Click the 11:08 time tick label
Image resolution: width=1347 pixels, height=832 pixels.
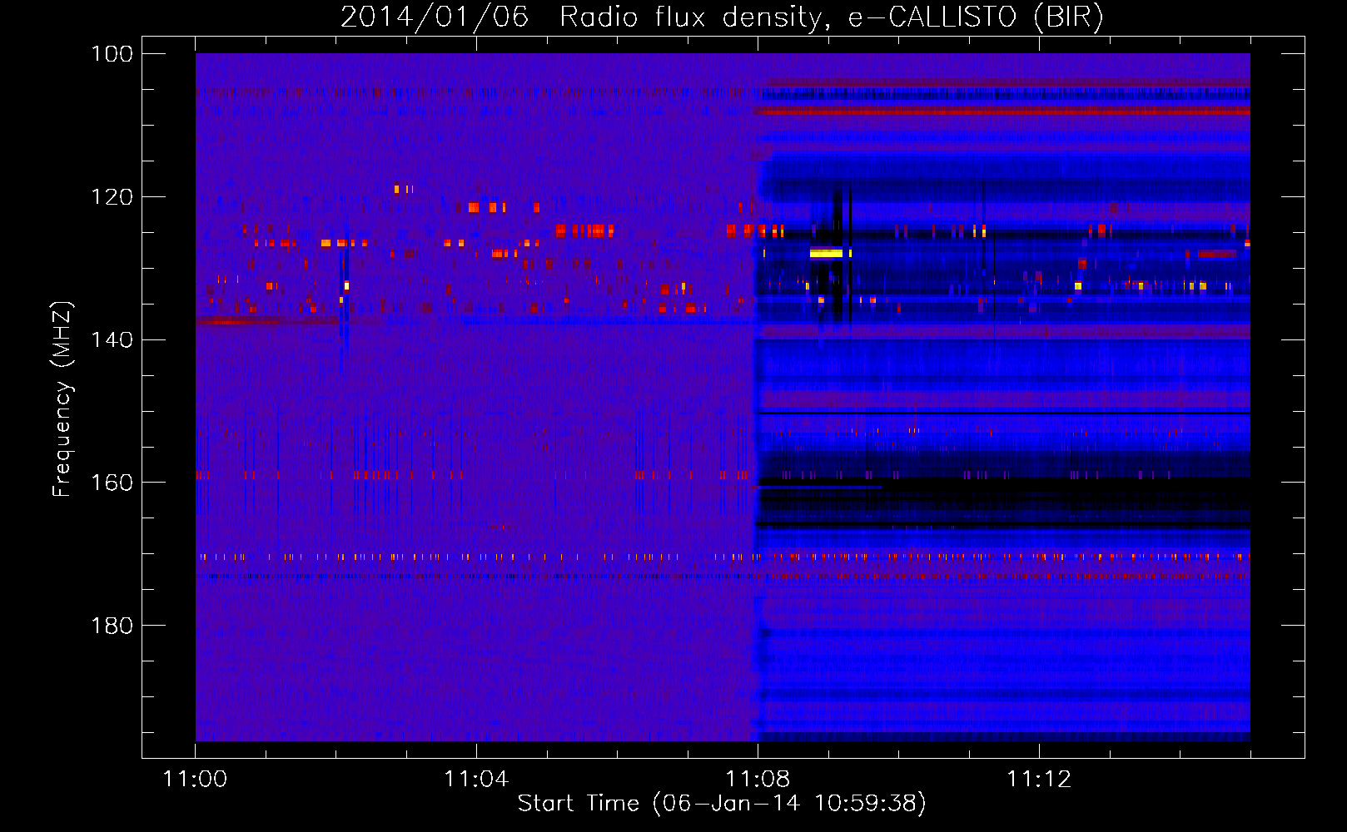click(x=758, y=780)
